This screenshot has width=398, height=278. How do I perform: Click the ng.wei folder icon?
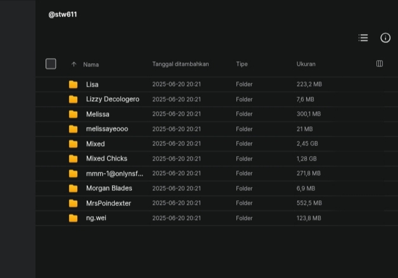73,218
